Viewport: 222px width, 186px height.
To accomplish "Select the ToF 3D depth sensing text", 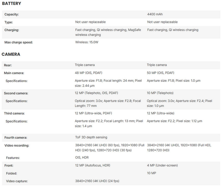I will coord(91,137).
